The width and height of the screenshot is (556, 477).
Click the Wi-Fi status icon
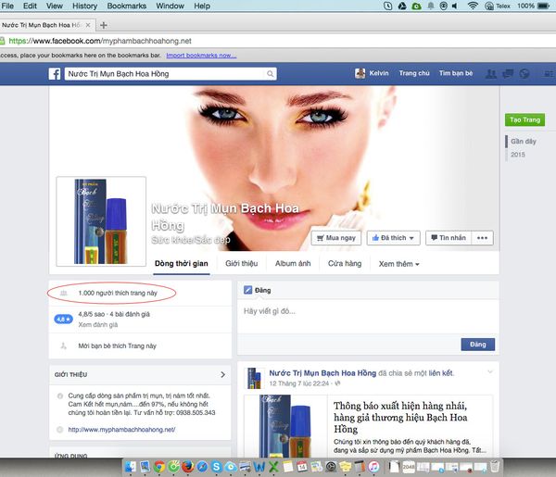pos(473,6)
